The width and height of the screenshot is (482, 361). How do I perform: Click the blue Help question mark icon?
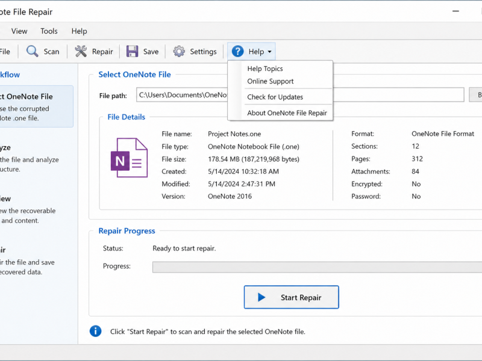point(237,51)
